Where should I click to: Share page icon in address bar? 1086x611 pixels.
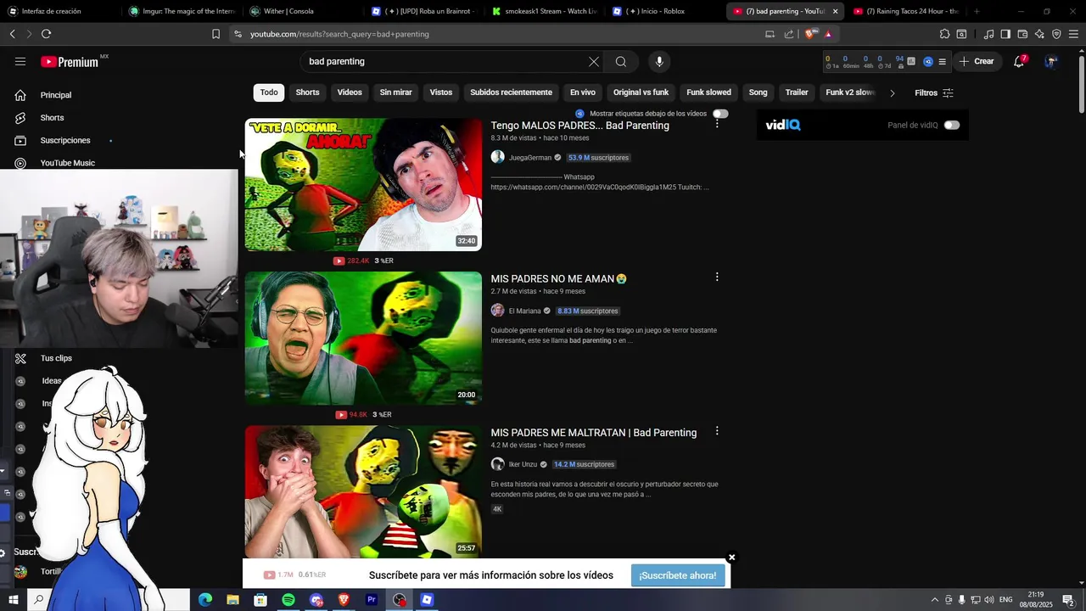[x=789, y=34]
